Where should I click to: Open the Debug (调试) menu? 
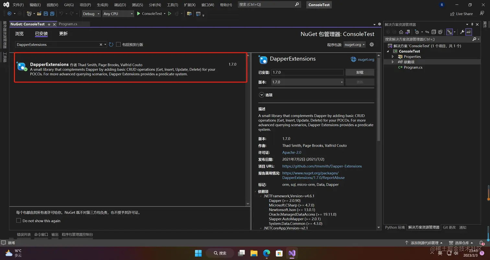point(120,5)
